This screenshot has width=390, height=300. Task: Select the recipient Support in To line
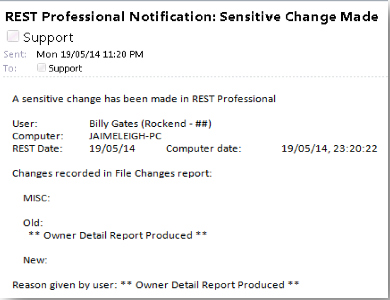pos(65,69)
